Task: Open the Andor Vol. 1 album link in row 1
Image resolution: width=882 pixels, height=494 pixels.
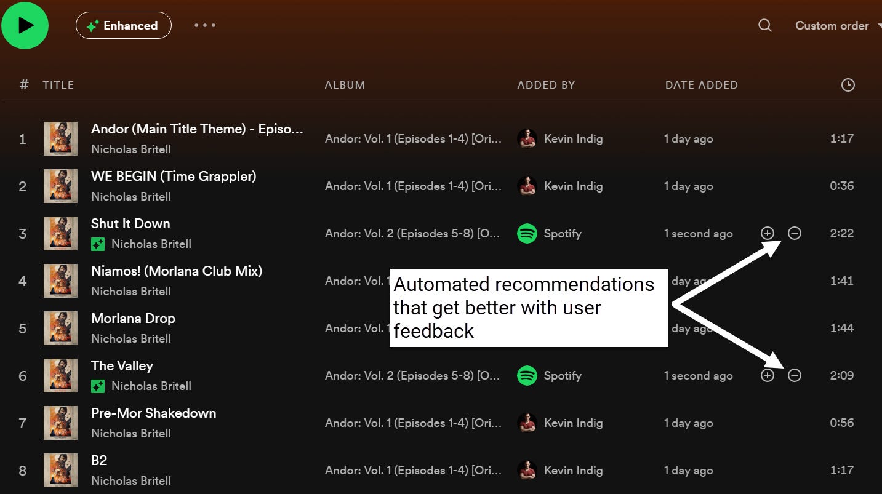Action: pyautogui.click(x=413, y=139)
